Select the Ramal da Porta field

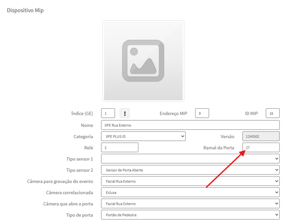tap(260, 147)
